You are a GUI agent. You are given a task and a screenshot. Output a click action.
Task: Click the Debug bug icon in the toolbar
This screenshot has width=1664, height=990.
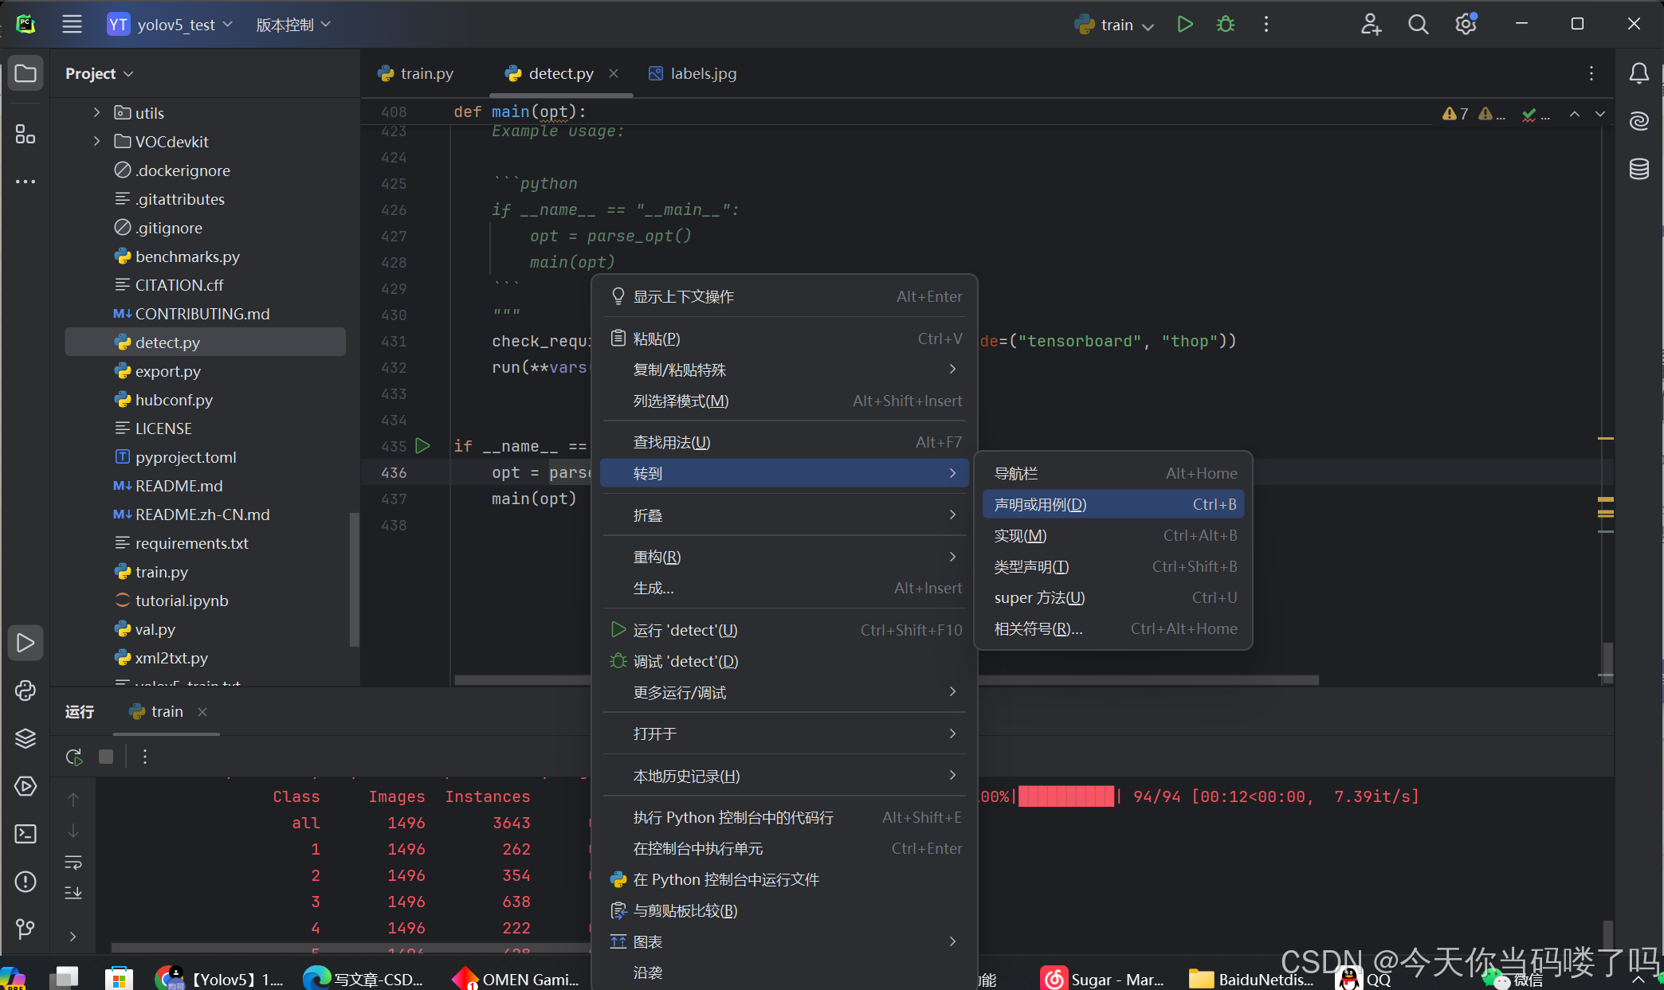click(1226, 25)
